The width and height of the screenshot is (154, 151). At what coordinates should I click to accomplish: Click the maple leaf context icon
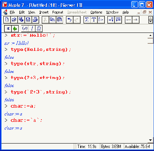click(x=15, y=28)
